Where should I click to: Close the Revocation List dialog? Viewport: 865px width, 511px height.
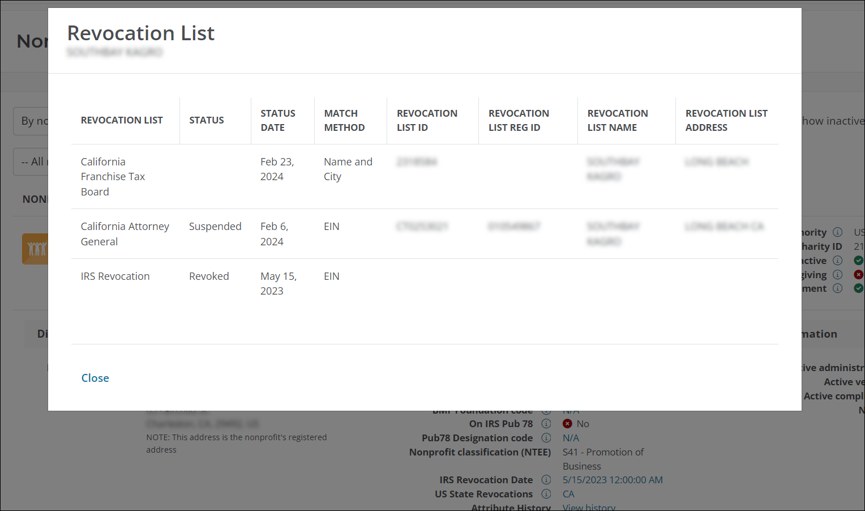point(95,378)
